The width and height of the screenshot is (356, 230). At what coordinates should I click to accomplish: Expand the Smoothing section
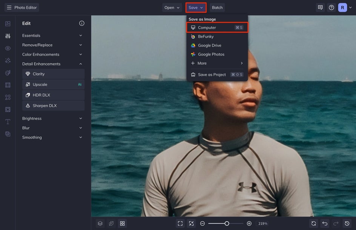click(53, 137)
